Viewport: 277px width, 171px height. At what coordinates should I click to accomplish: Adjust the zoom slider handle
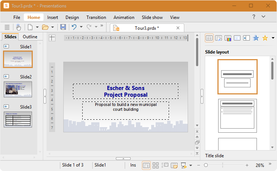(x=206, y=165)
